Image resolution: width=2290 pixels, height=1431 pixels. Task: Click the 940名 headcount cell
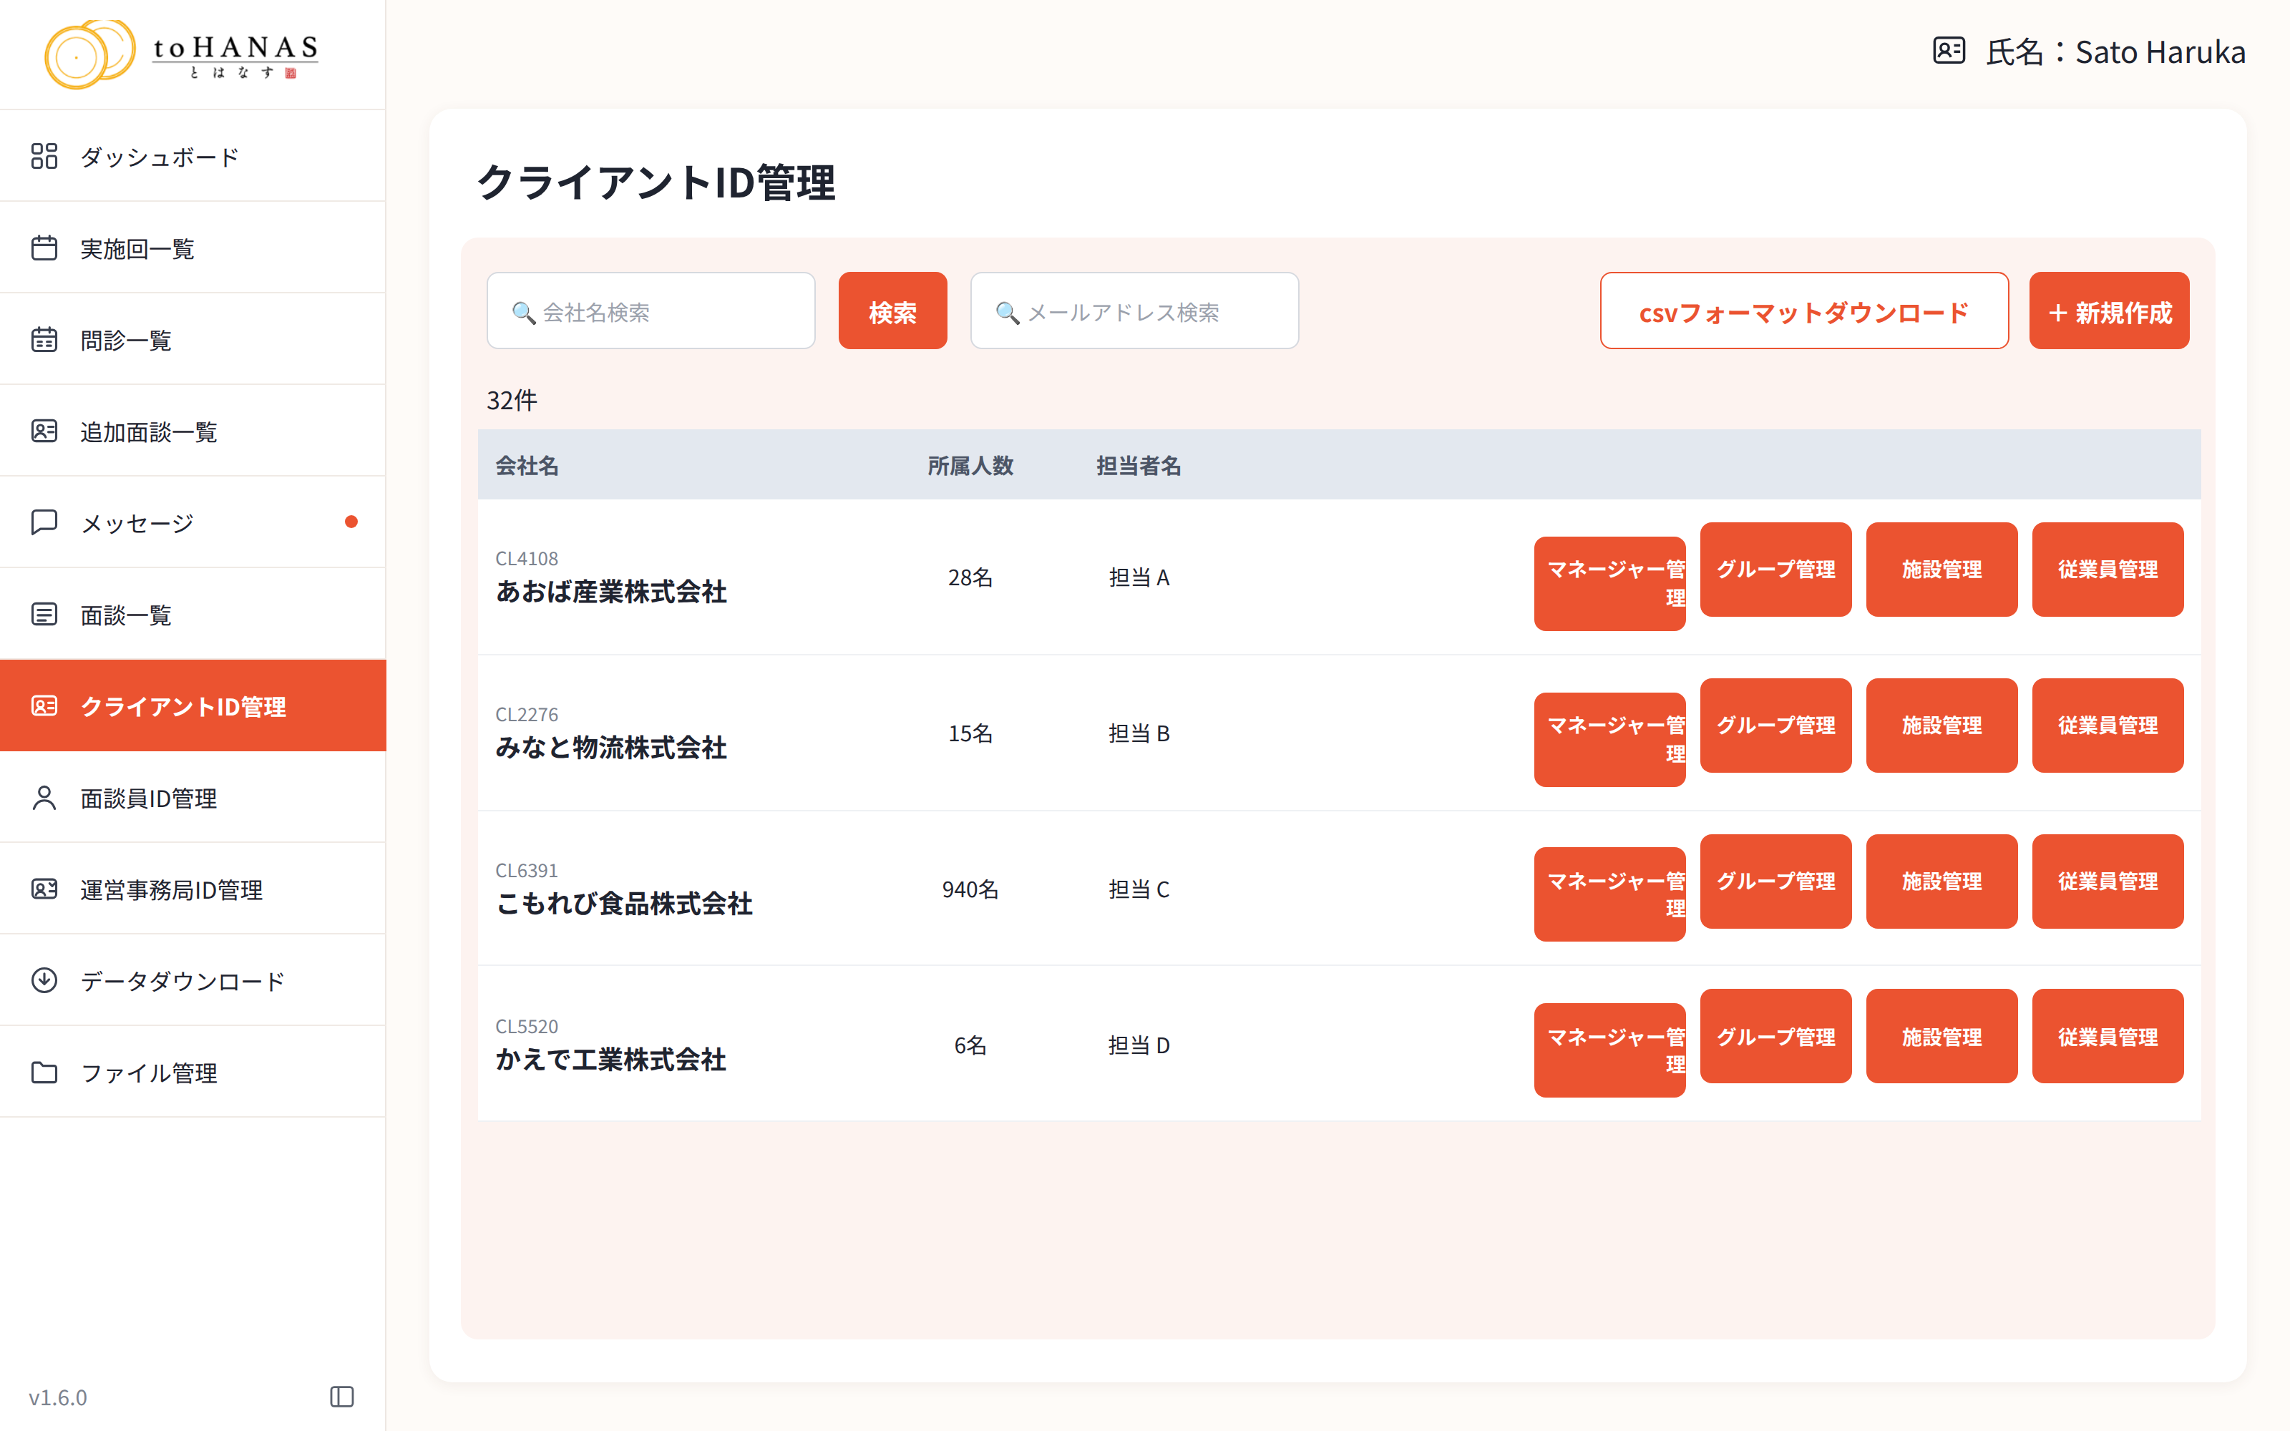970,889
